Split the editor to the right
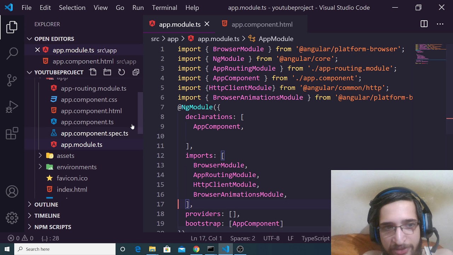The width and height of the screenshot is (453, 255). pos(424,24)
